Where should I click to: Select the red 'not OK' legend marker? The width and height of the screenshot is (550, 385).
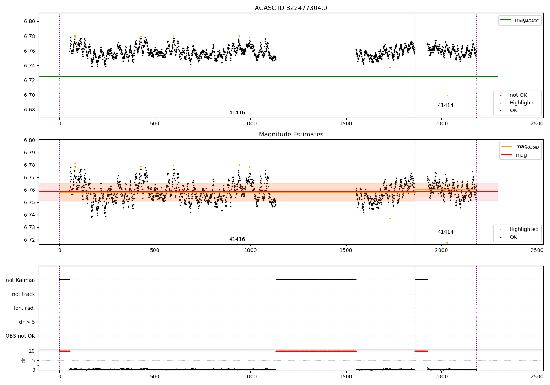click(x=500, y=95)
